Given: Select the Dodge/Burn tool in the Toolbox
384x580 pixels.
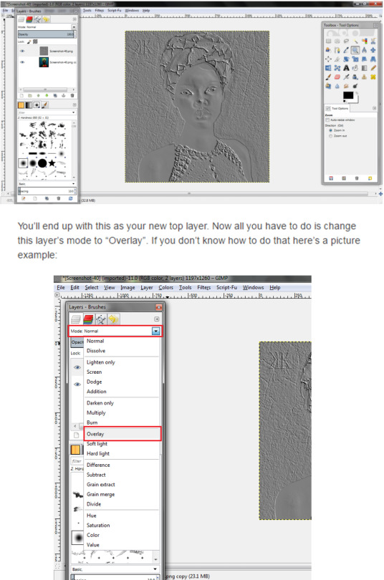Looking at the screenshot, I should click(x=355, y=86).
